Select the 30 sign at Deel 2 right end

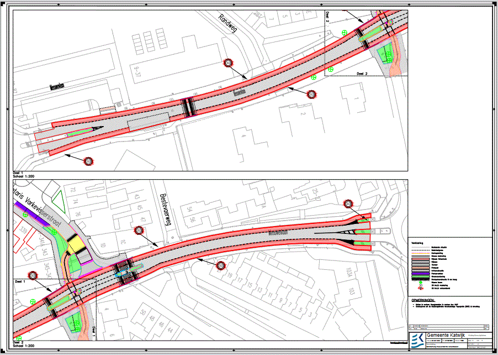pos(348,205)
